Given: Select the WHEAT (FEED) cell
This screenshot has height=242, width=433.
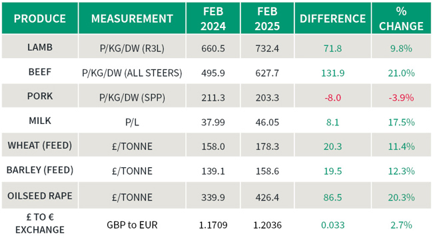Looking at the screenshot, I should [x=40, y=145].
